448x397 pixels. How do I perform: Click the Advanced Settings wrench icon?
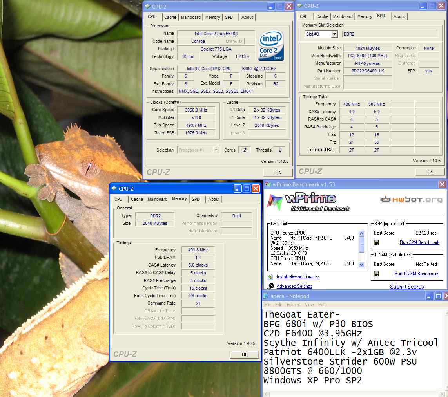tap(270, 286)
